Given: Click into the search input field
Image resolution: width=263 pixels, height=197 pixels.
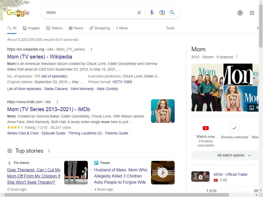Looking at the screenshot, I should [91, 13].
